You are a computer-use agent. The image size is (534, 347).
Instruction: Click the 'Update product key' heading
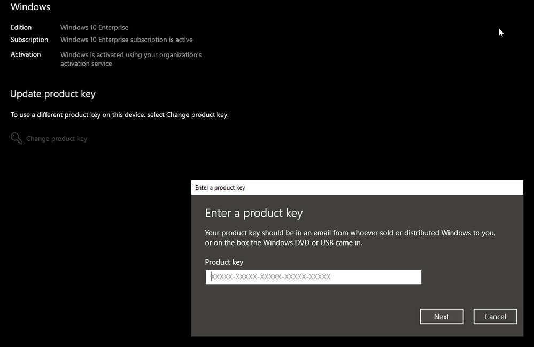(53, 94)
